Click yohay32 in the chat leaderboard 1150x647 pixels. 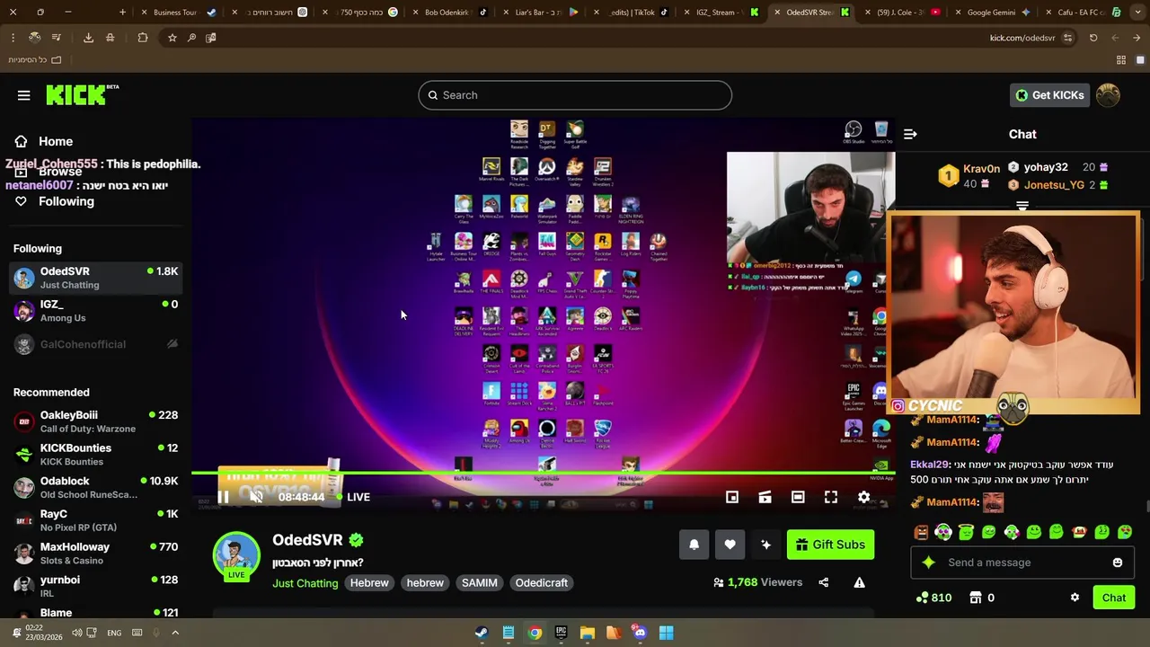pos(1046,167)
